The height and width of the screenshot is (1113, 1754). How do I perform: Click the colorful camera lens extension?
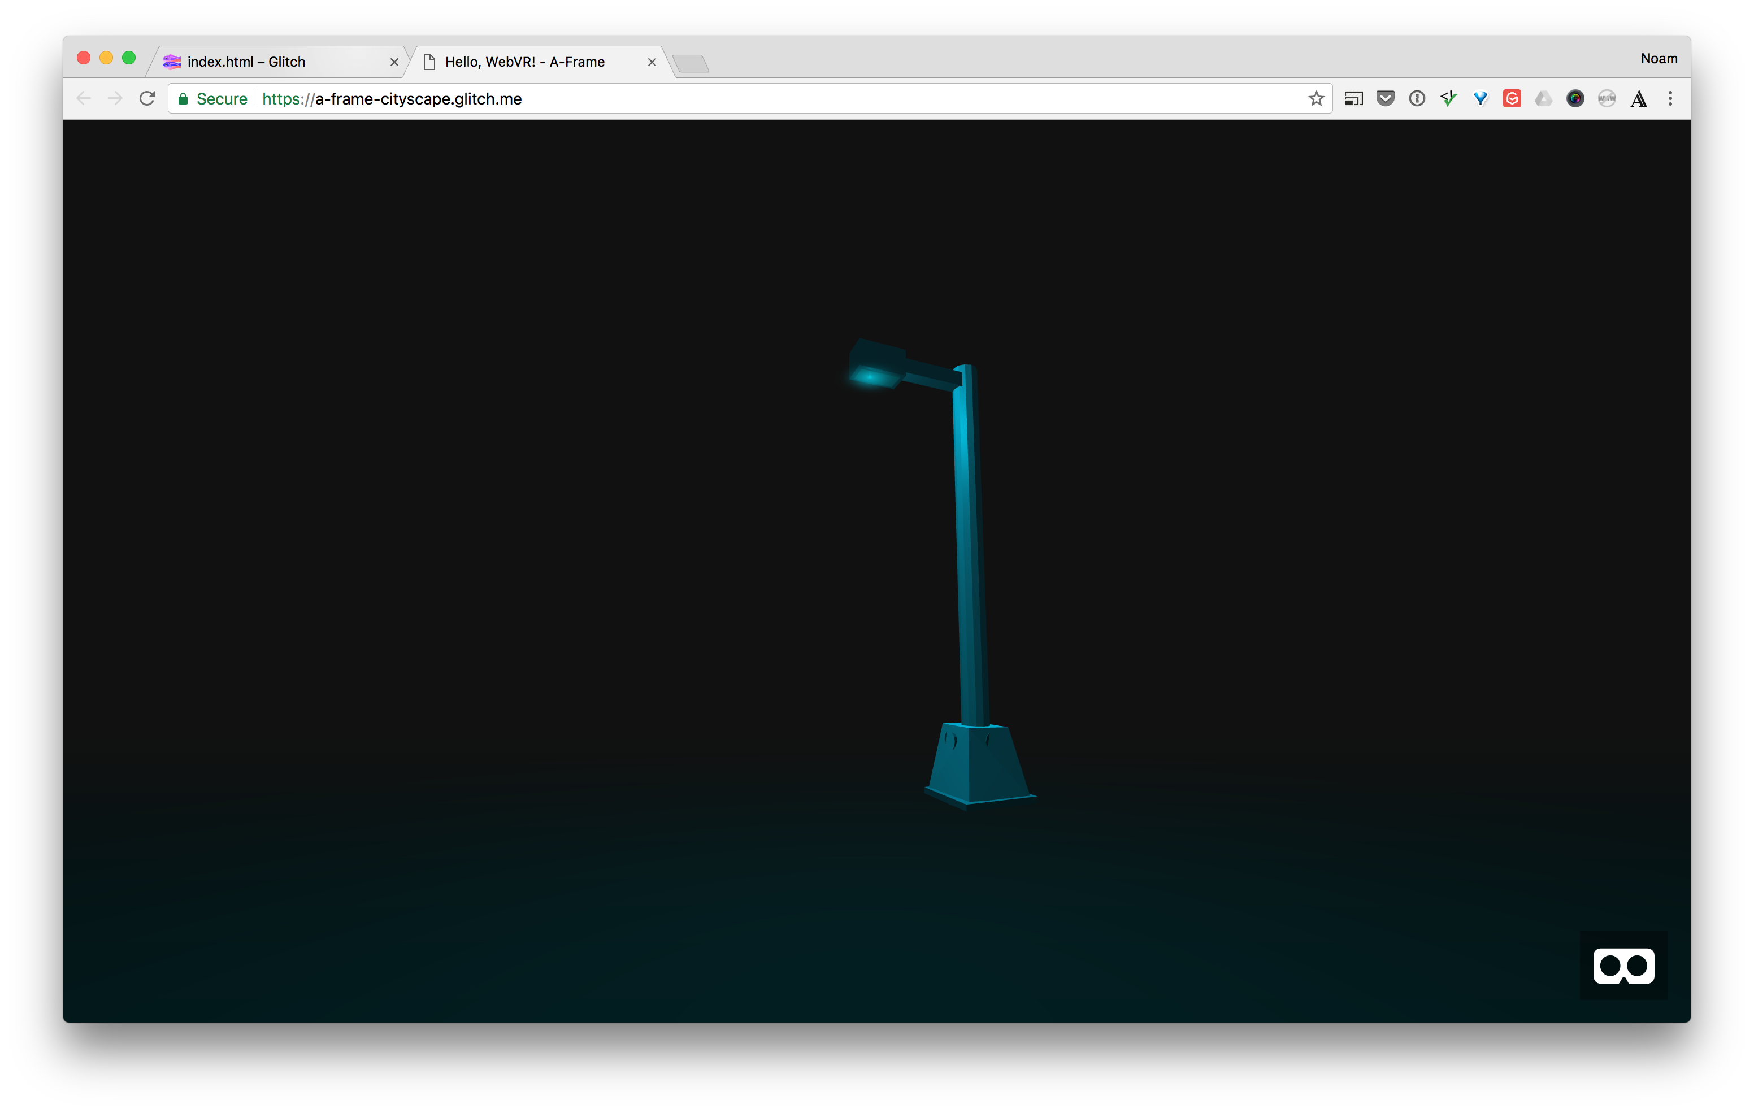coord(1575,98)
